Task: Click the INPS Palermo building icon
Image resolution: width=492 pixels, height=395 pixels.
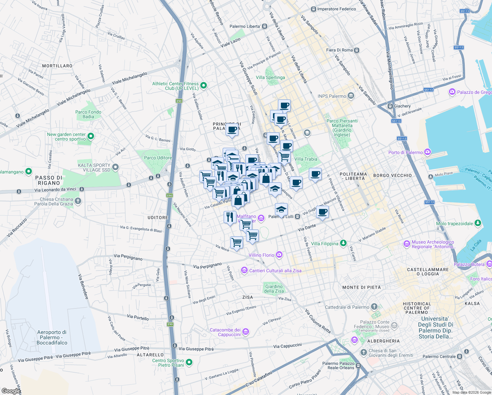Action: coord(350,95)
